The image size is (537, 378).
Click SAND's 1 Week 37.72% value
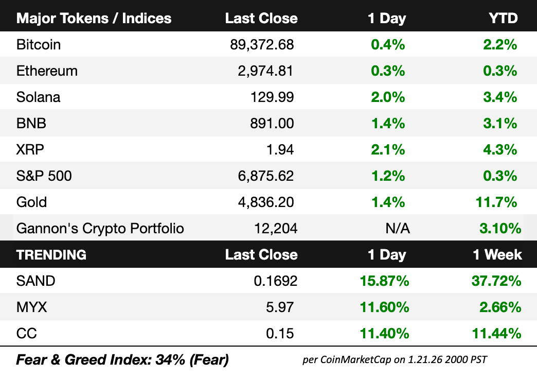tap(496, 281)
